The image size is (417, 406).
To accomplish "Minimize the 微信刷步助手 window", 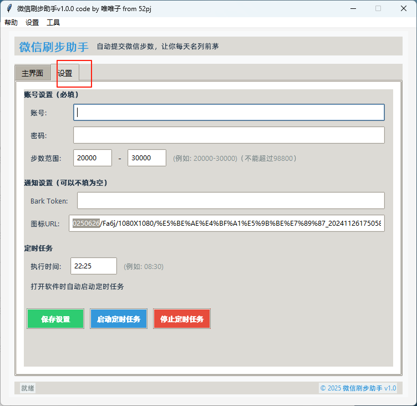I will 353,8.
